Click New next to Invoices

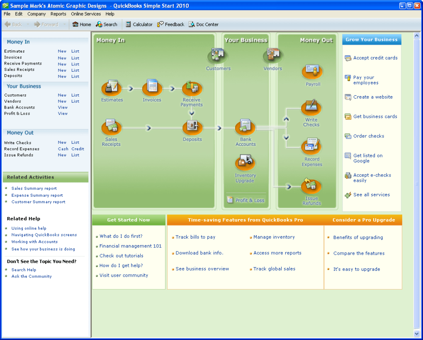coord(62,58)
